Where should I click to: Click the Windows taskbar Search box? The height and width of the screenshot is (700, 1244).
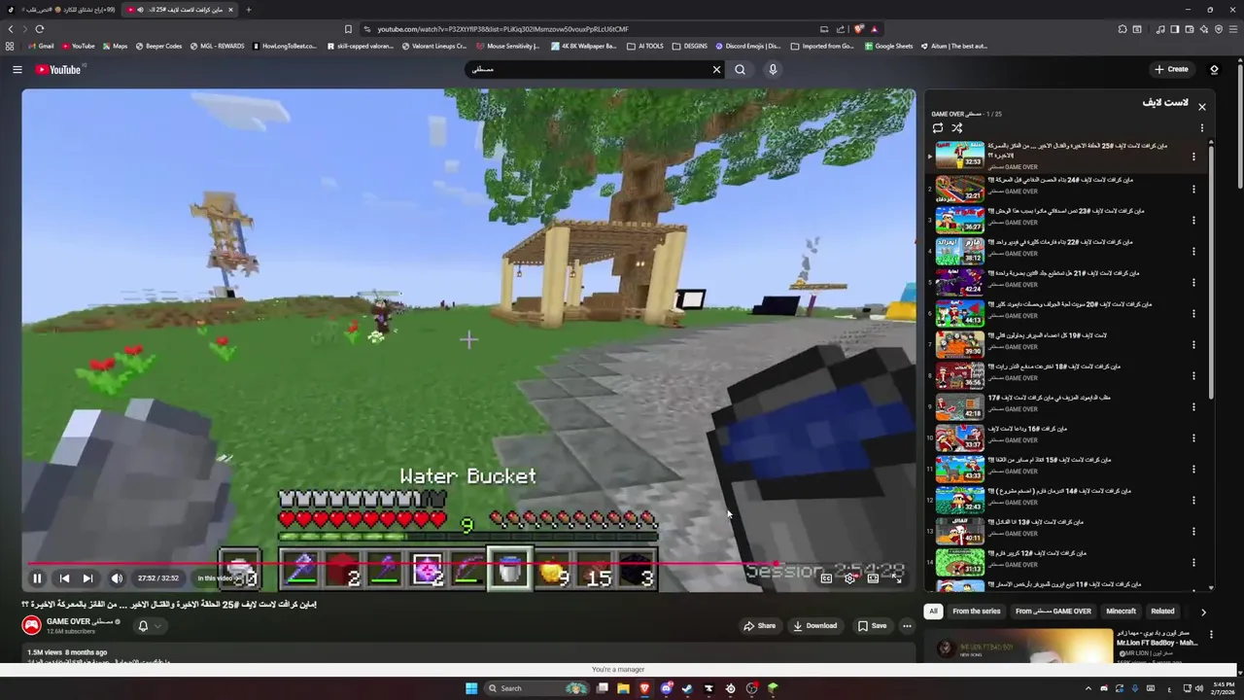[535, 688]
